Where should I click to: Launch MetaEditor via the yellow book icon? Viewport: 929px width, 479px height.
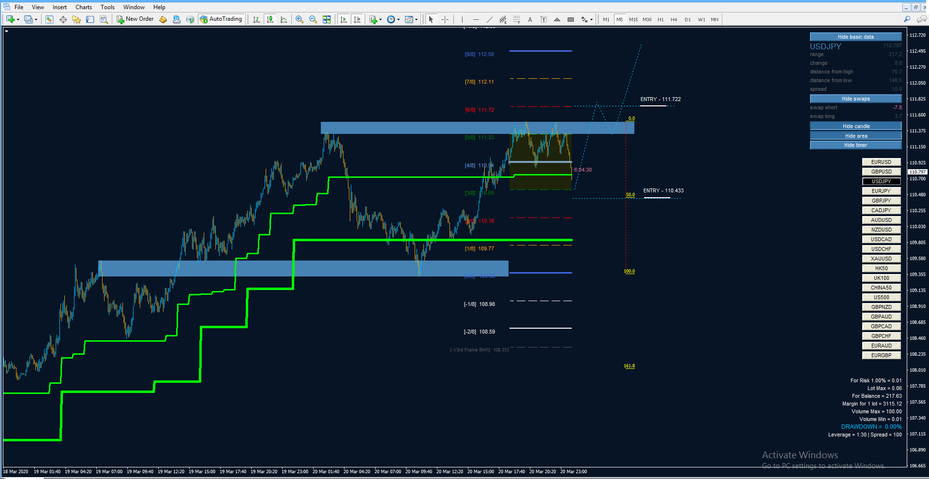[x=163, y=19]
